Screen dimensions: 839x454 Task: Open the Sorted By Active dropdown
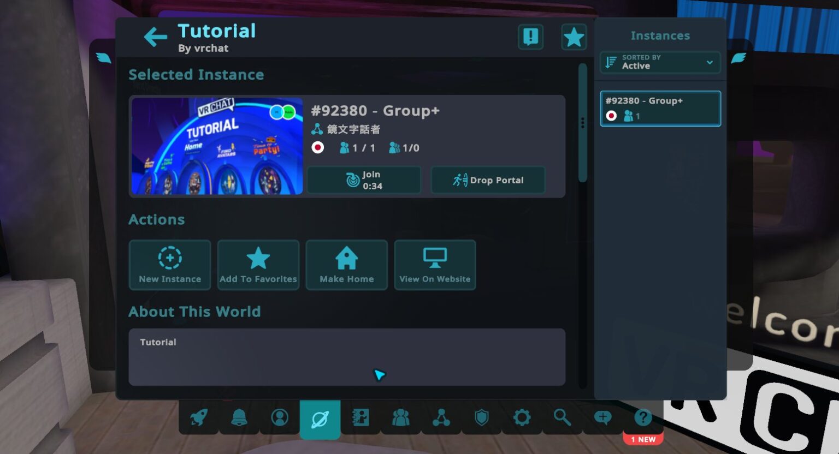660,62
